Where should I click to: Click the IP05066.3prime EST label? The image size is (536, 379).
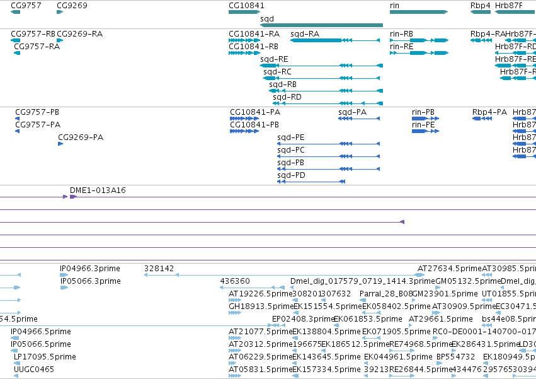tap(91, 281)
